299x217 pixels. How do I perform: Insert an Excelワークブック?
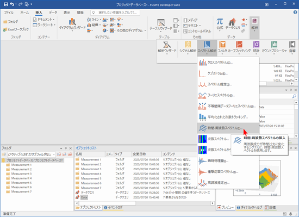(x=16, y=29)
